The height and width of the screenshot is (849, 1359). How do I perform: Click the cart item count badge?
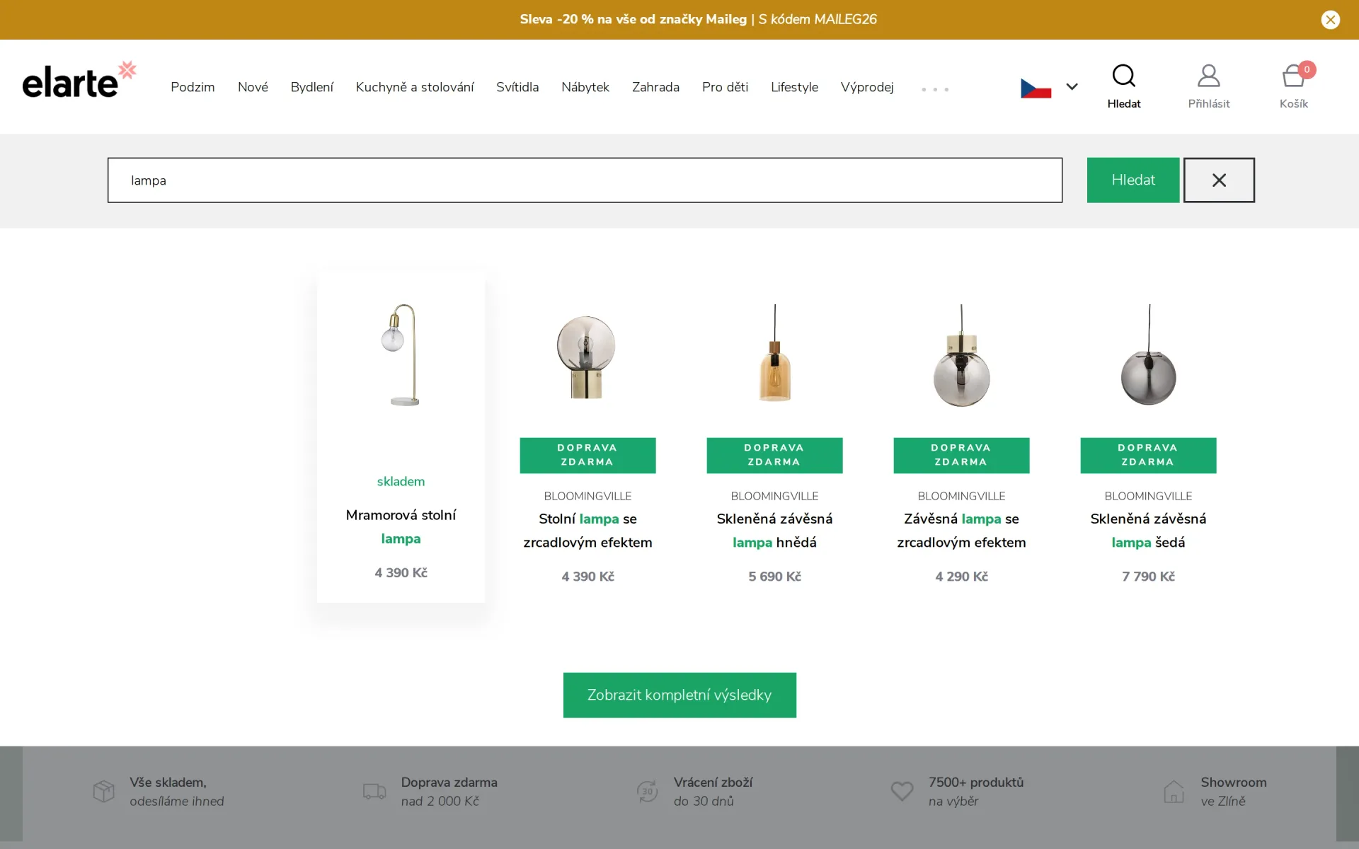1307,69
